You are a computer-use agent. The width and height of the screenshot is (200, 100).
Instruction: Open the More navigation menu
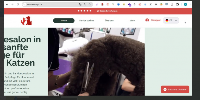click(x=132, y=21)
